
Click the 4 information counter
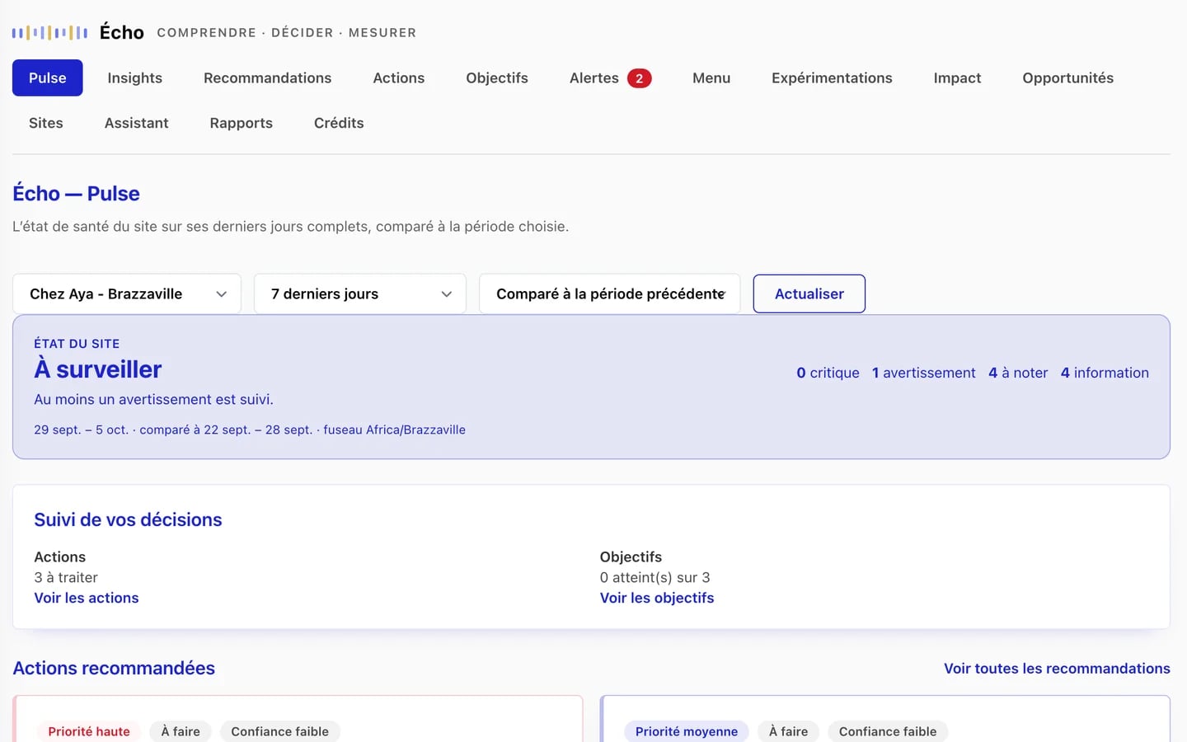pos(1105,373)
